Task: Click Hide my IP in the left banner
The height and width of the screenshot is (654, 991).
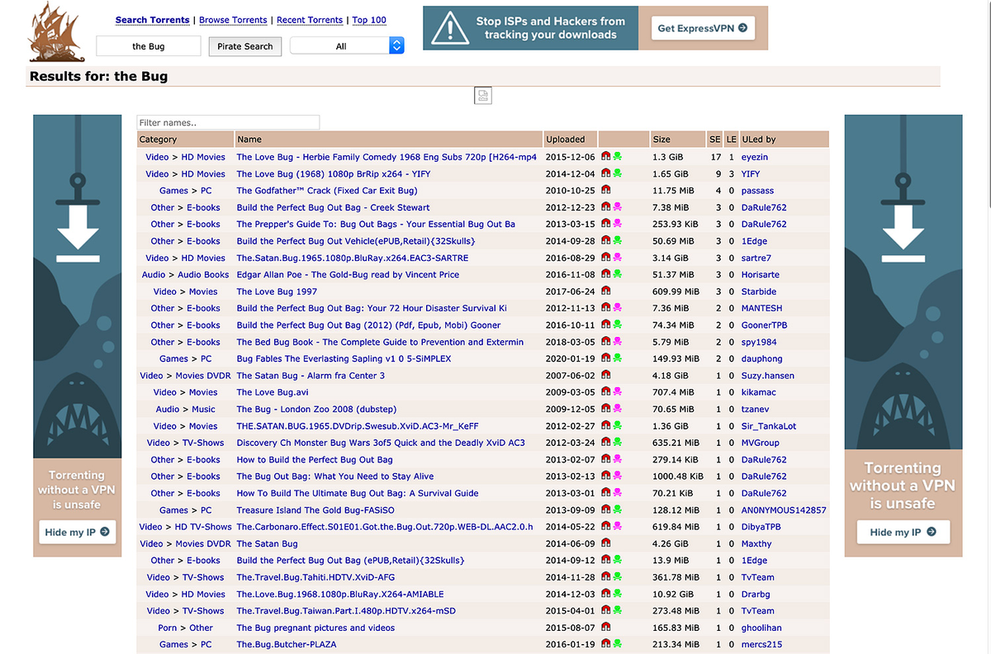Action: click(x=77, y=532)
